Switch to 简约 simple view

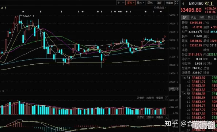(x=160, y=3)
